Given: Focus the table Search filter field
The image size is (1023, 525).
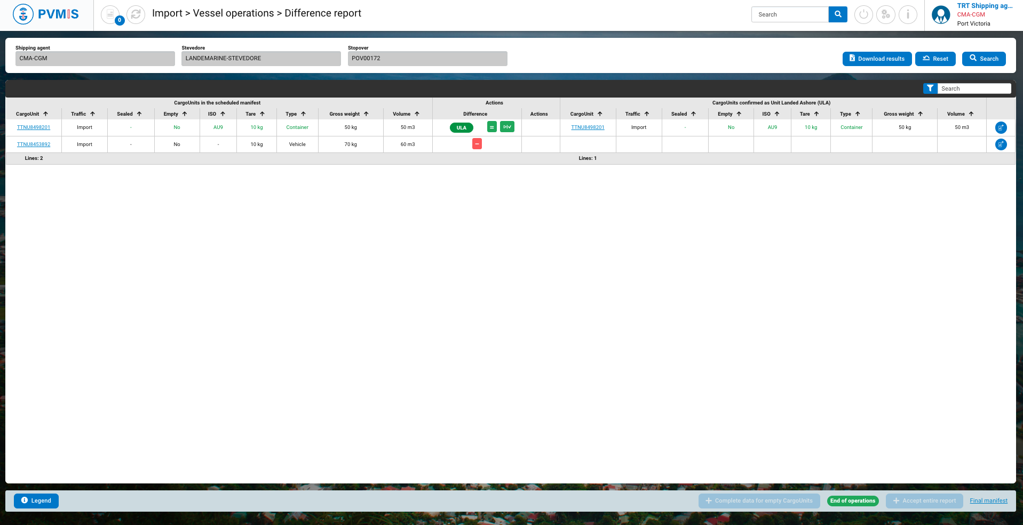Looking at the screenshot, I should pos(974,88).
